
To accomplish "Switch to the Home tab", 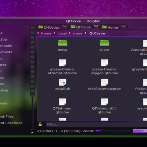I will [x=114, y=27].
